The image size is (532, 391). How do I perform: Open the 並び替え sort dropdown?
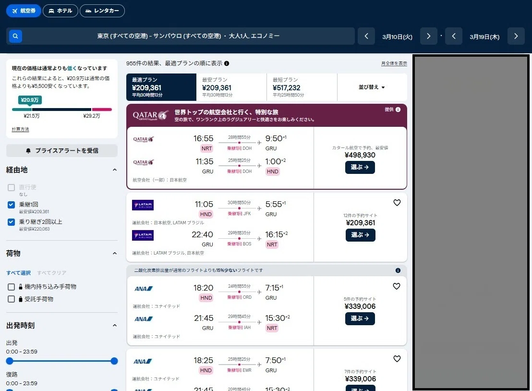(372, 87)
